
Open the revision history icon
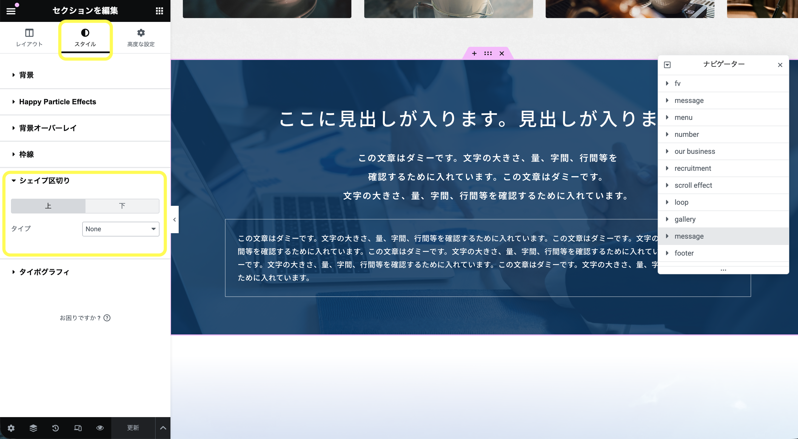point(55,428)
